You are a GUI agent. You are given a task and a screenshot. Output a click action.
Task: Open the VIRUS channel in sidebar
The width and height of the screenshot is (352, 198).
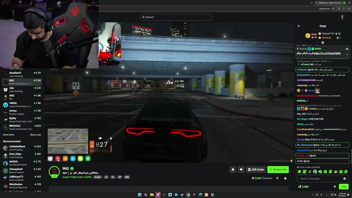[x=22, y=105]
